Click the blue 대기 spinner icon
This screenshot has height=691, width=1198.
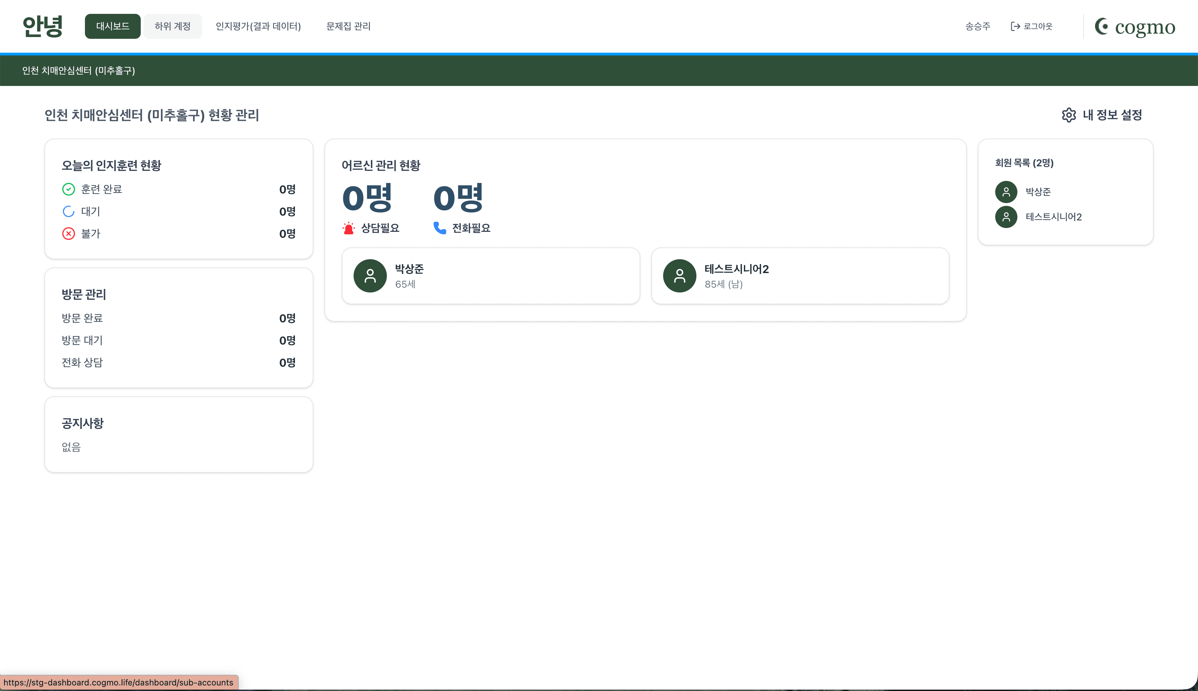68,212
